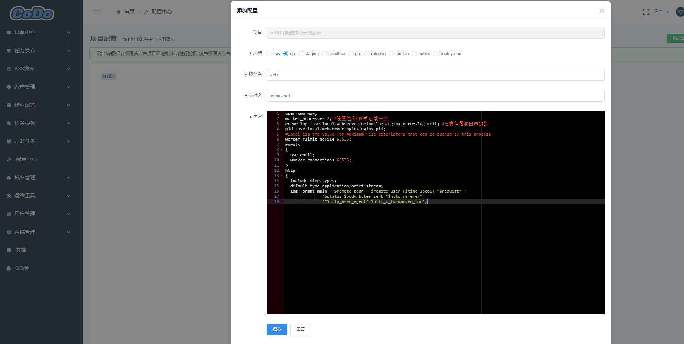This screenshot has width=684, height=344.
Task: Click the 配置中心 sidebar icon
Action: (9, 160)
